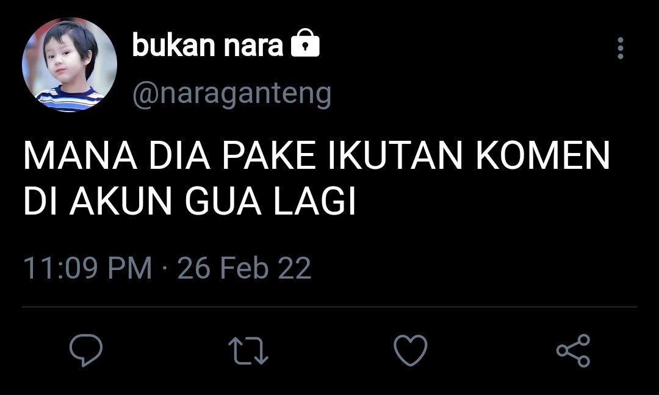
Task: Open the share icon options
Action: click(x=573, y=351)
